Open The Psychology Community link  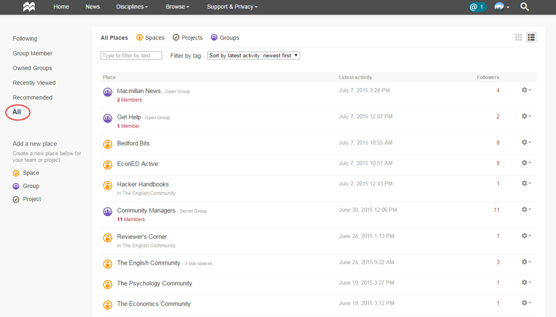155,284
